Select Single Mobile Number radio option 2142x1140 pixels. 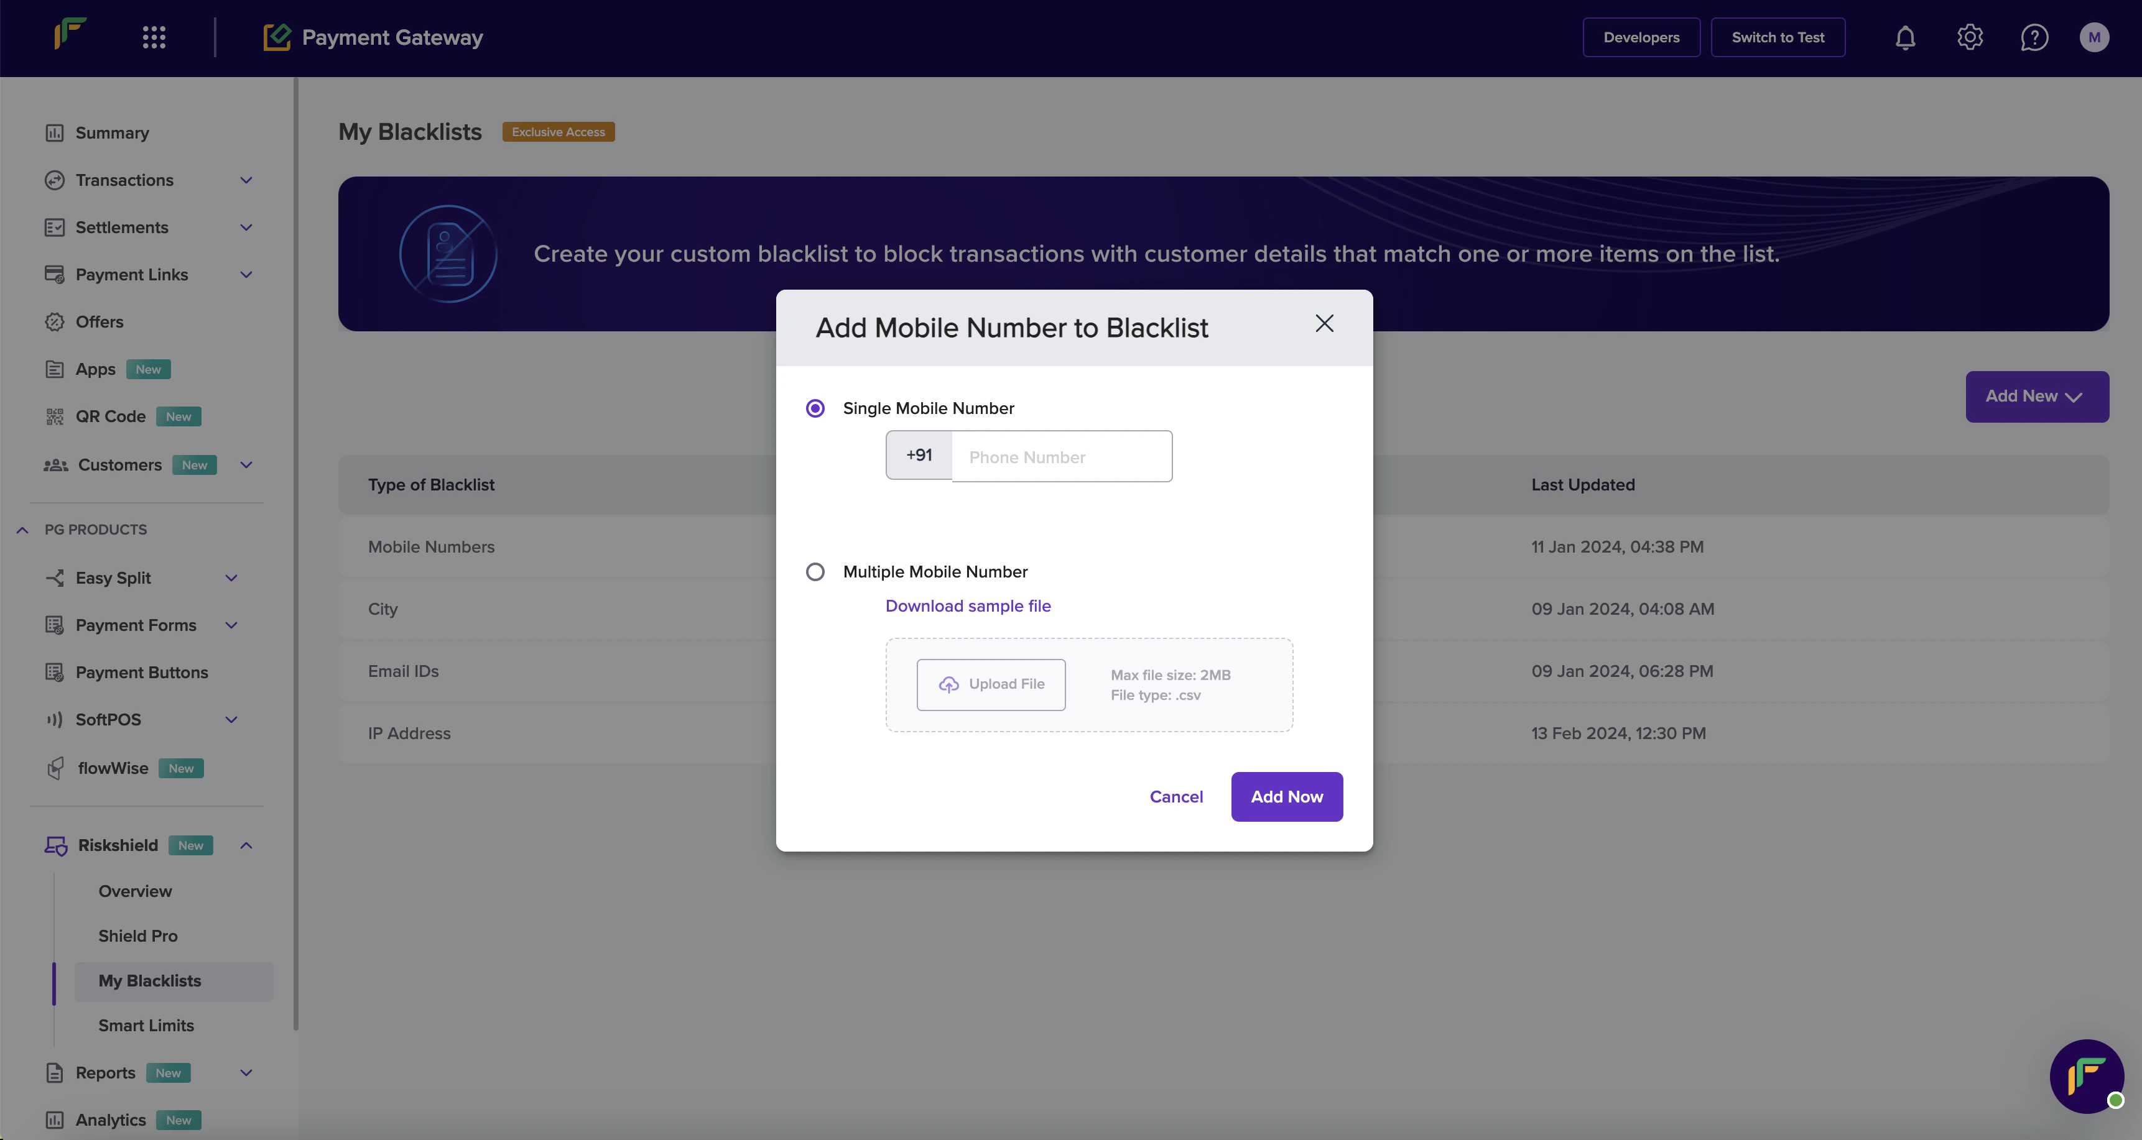click(815, 408)
